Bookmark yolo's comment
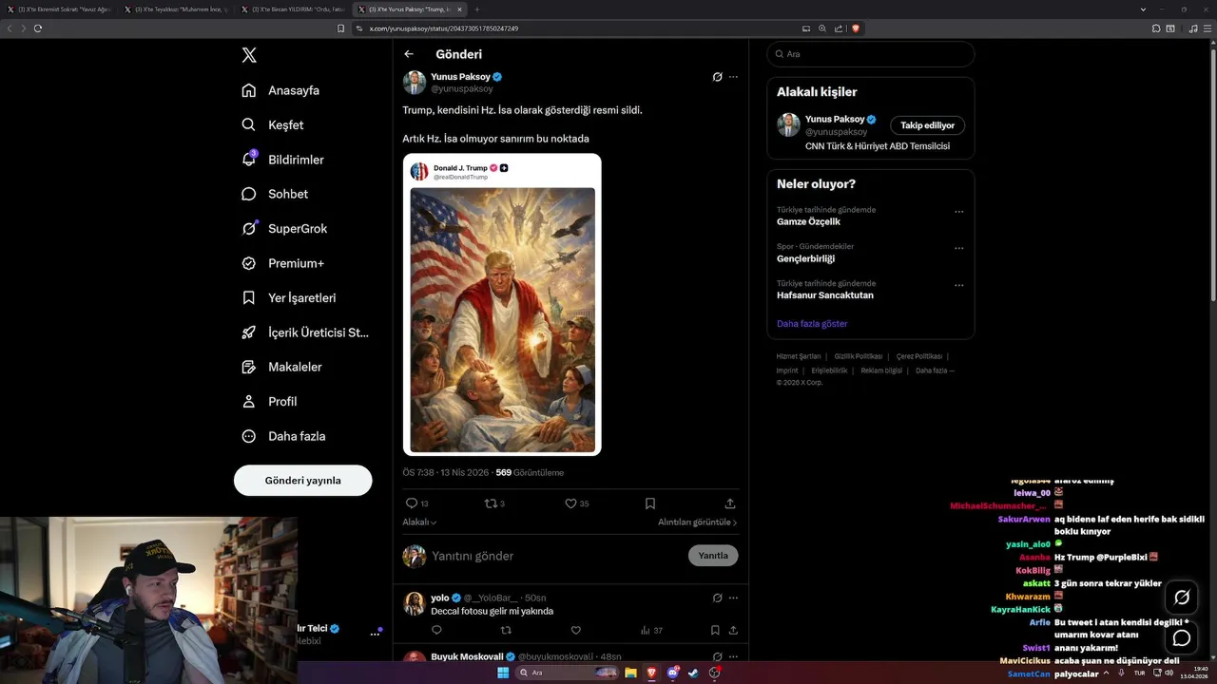 715,630
